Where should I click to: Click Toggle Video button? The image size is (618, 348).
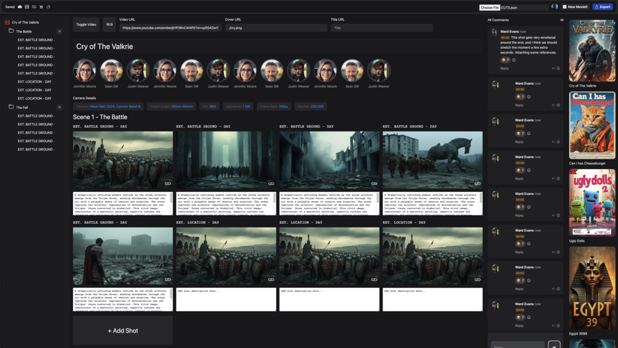[86, 25]
